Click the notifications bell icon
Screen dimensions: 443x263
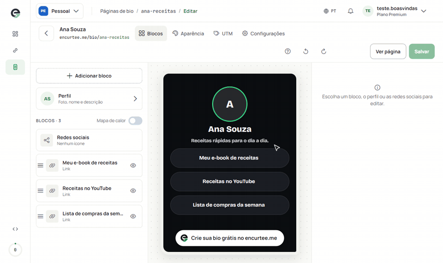point(350,11)
